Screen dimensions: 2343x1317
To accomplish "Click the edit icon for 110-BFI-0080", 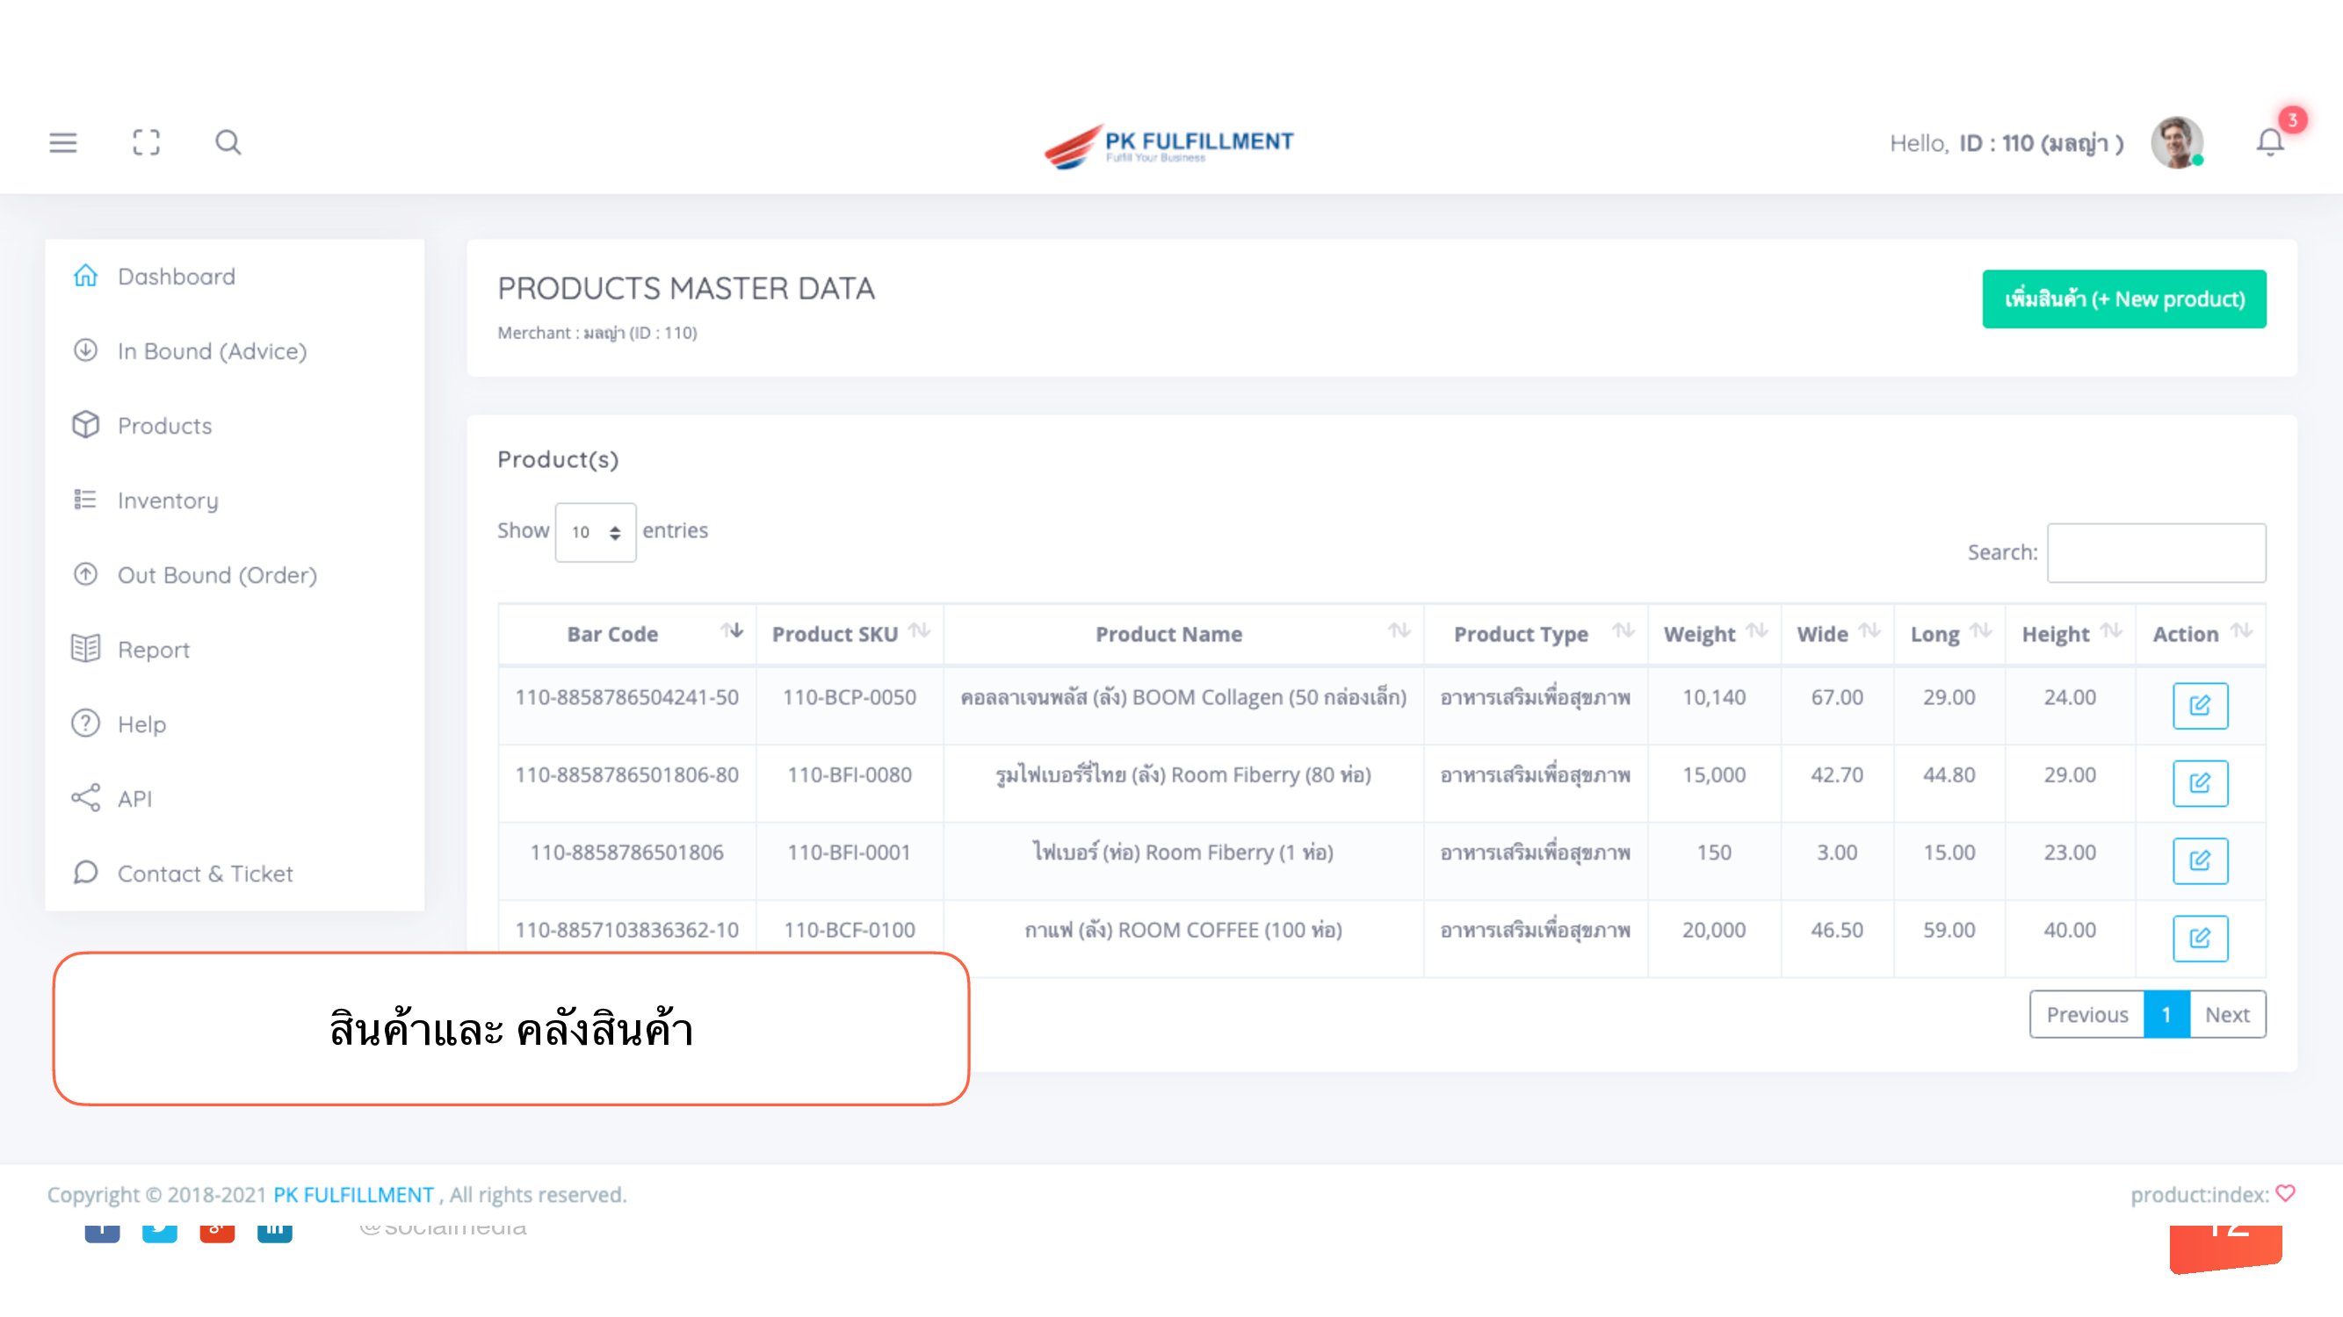I will coord(2199,782).
